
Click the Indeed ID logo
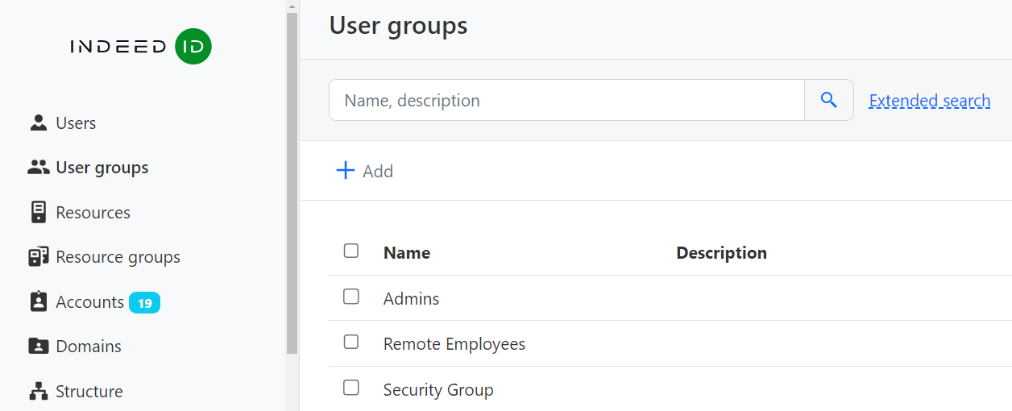tap(141, 47)
